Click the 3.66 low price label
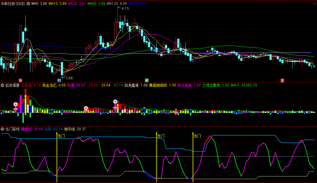The height and width of the screenshot is (183, 317). 69,78
